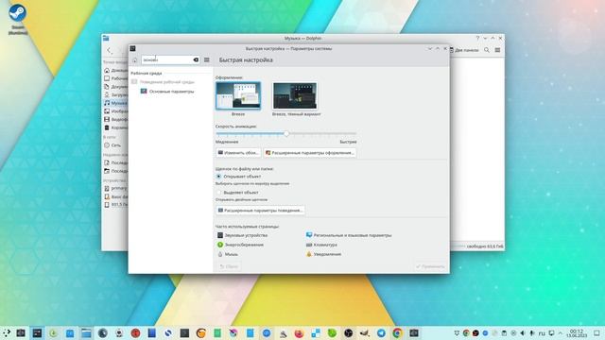Open the camera app at taskbar right

pyautogui.click(x=414, y=333)
